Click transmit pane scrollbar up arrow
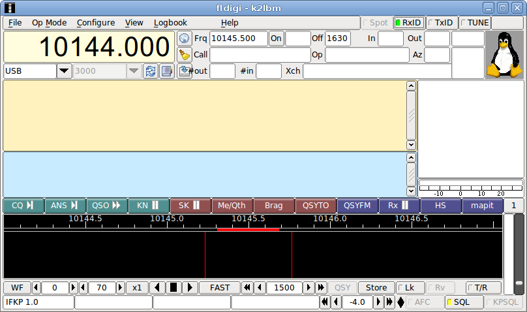527x312 pixels. (x=411, y=158)
